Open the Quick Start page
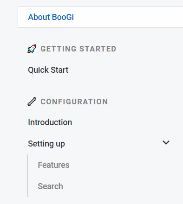 pyautogui.click(x=48, y=70)
